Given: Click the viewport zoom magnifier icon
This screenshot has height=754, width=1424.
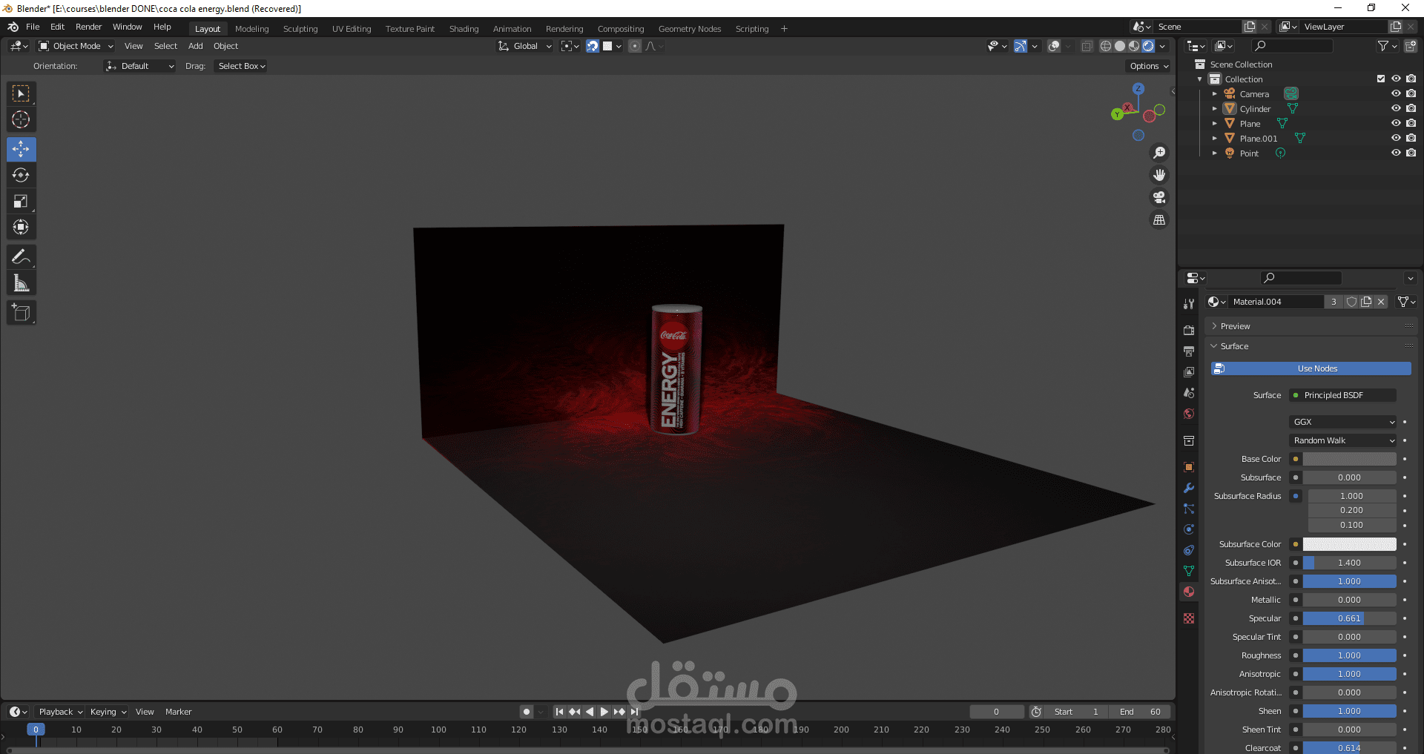Looking at the screenshot, I should pos(1159,153).
